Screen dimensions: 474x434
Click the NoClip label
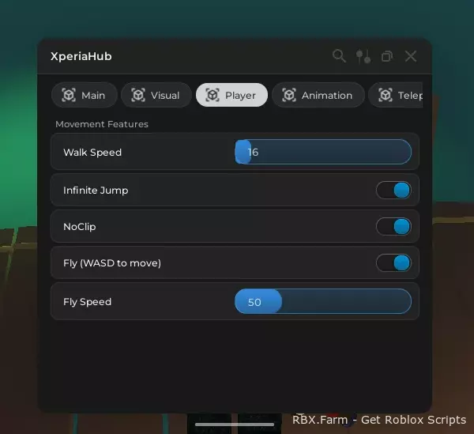[80, 227]
